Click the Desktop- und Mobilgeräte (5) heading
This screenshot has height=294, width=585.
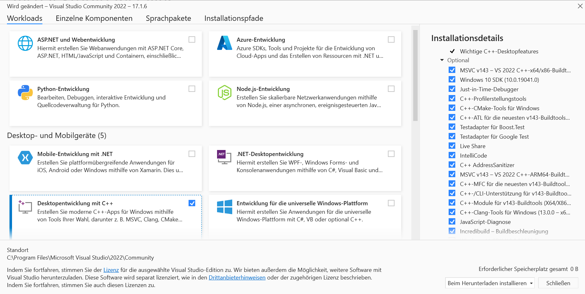pyautogui.click(x=57, y=135)
